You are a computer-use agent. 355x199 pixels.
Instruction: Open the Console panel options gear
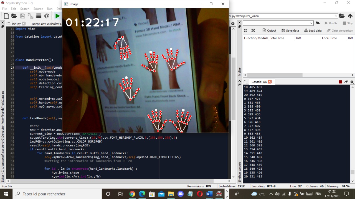click(x=352, y=82)
